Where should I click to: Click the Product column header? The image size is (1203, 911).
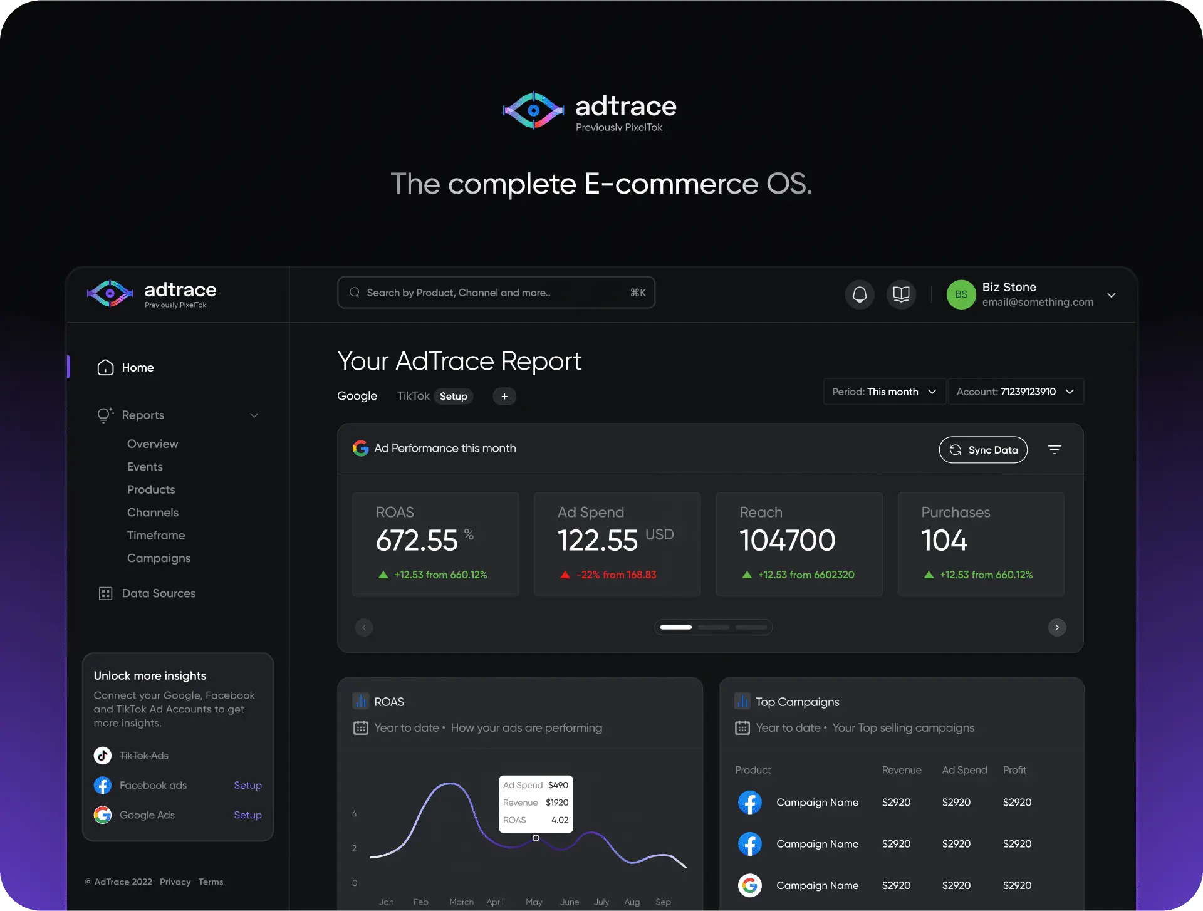click(x=753, y=770)
